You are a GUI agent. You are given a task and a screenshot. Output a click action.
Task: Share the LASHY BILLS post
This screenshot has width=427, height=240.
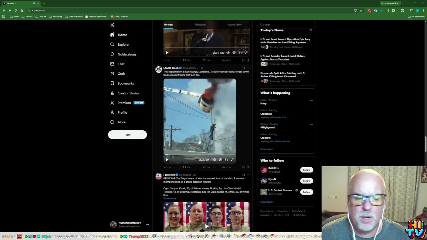click(248, 167)
